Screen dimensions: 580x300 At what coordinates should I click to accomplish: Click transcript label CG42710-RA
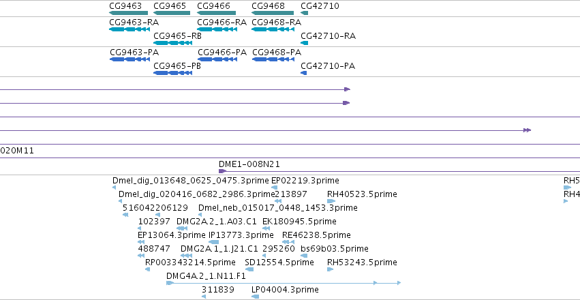tap(328, 36)
